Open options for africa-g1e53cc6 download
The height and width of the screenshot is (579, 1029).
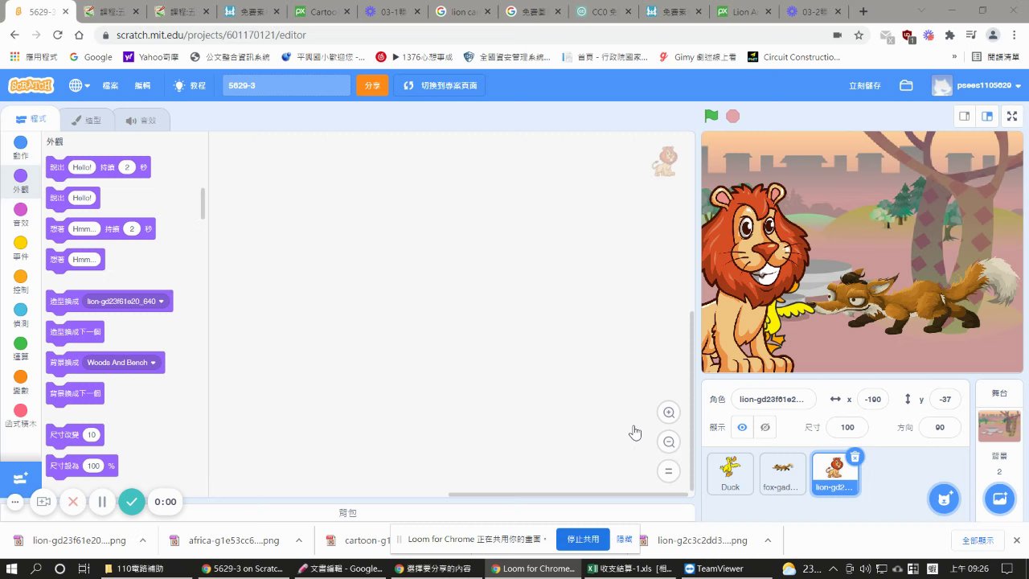click(x=299, y=540)
